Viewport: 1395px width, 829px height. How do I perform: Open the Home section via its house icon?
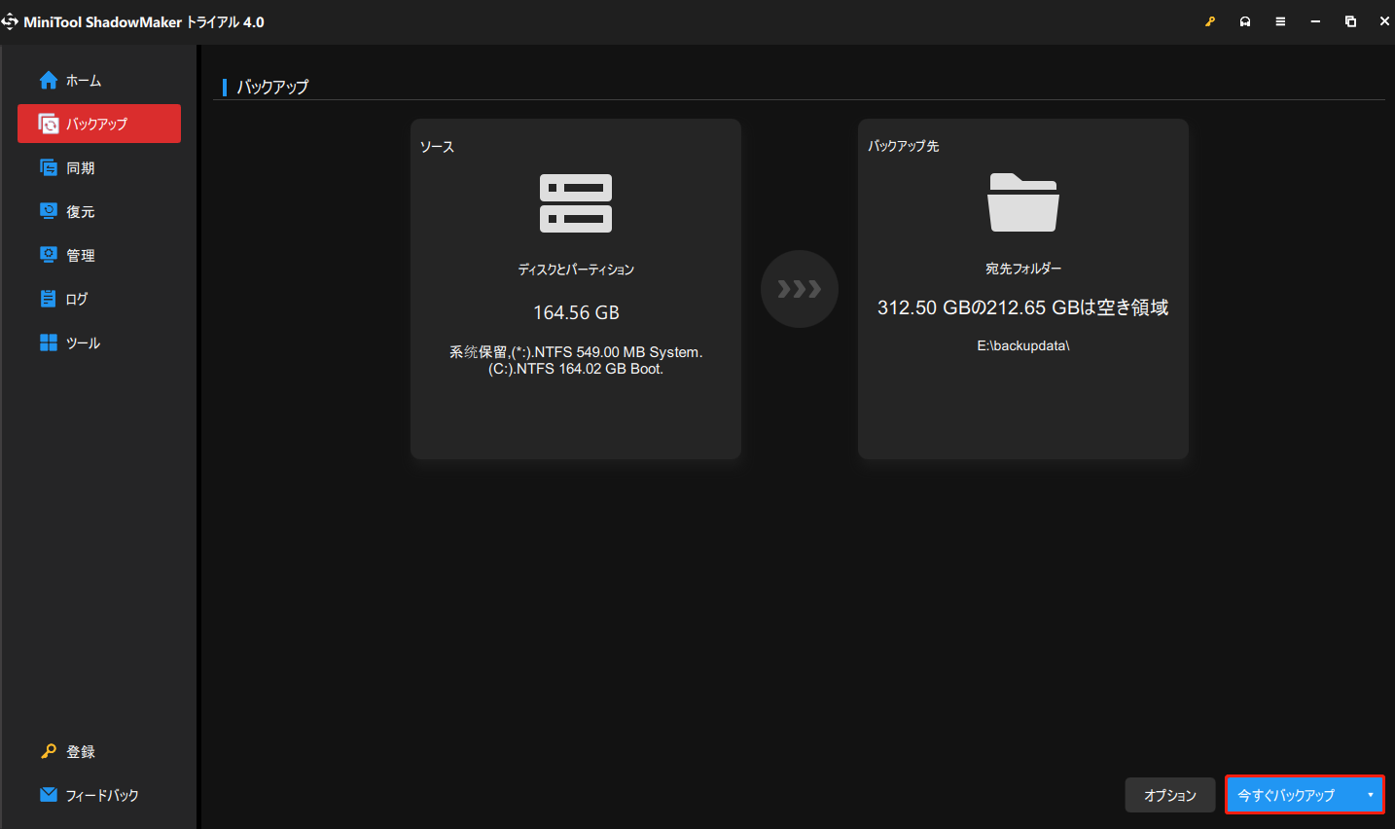tap(48, 80)
